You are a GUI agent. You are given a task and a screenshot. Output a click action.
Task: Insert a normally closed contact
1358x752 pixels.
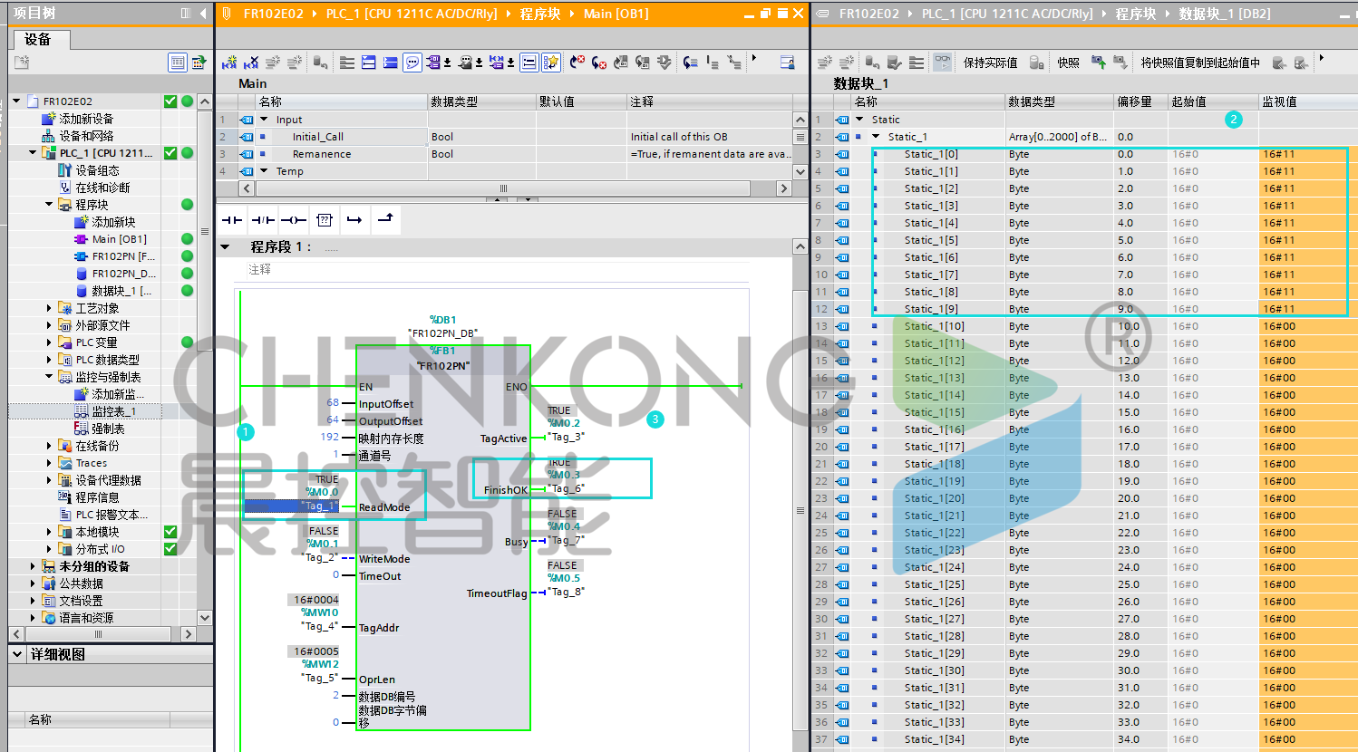click(263, 219)
